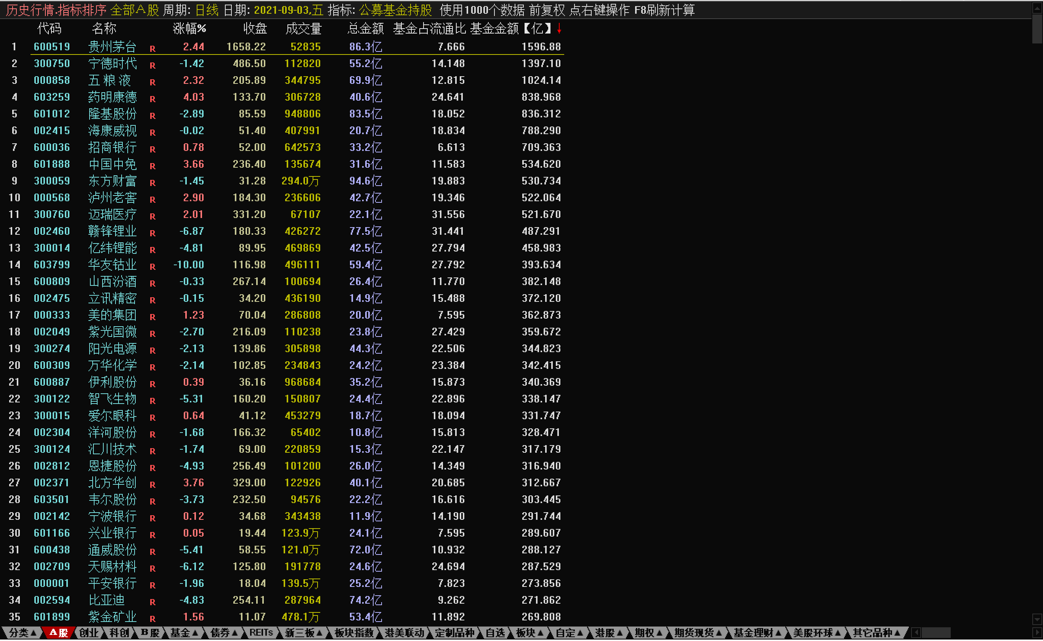The image size is (1043, 641).
Task: Click the 基金金额【亿】 column header
Action: [511, 29]
